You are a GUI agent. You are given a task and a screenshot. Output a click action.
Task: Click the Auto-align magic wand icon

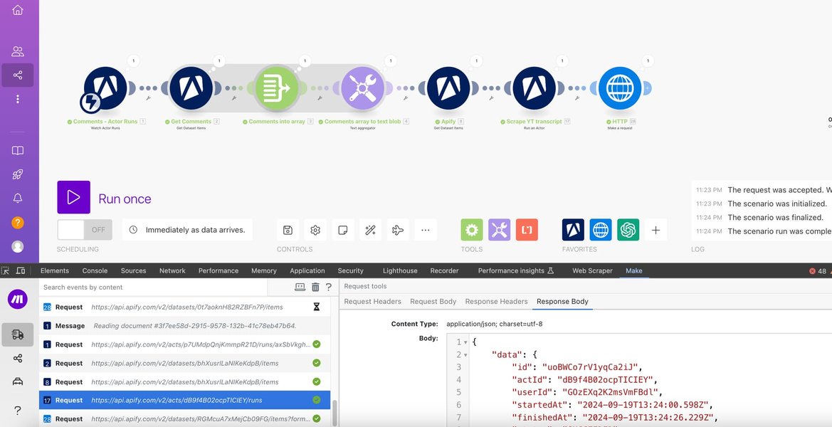point(370,230)
